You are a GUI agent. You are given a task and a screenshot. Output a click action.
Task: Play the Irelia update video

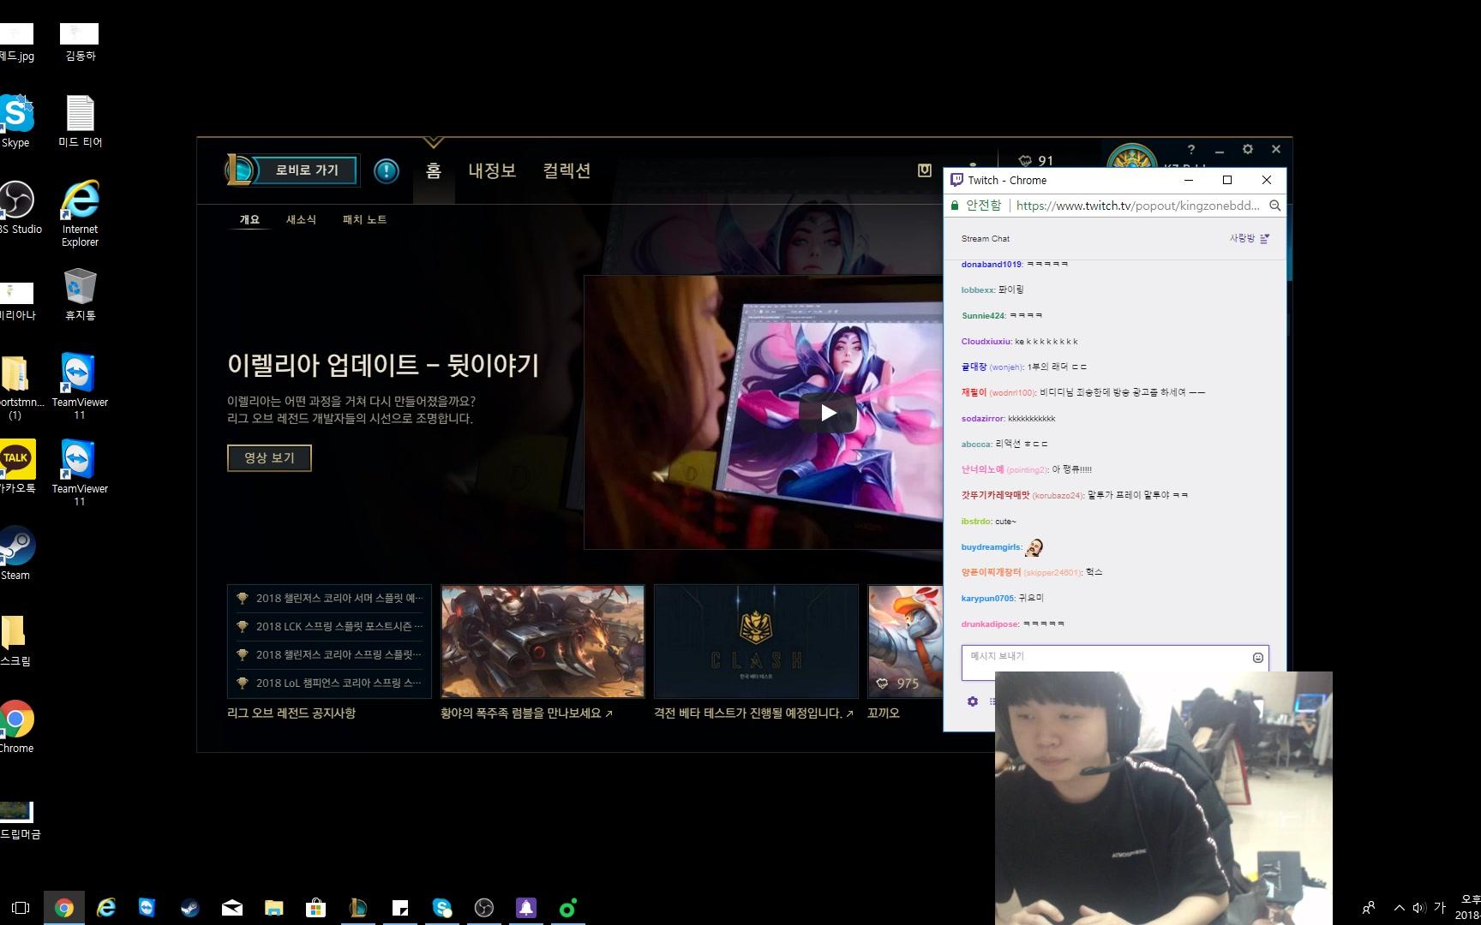click(x=827, y=412)
